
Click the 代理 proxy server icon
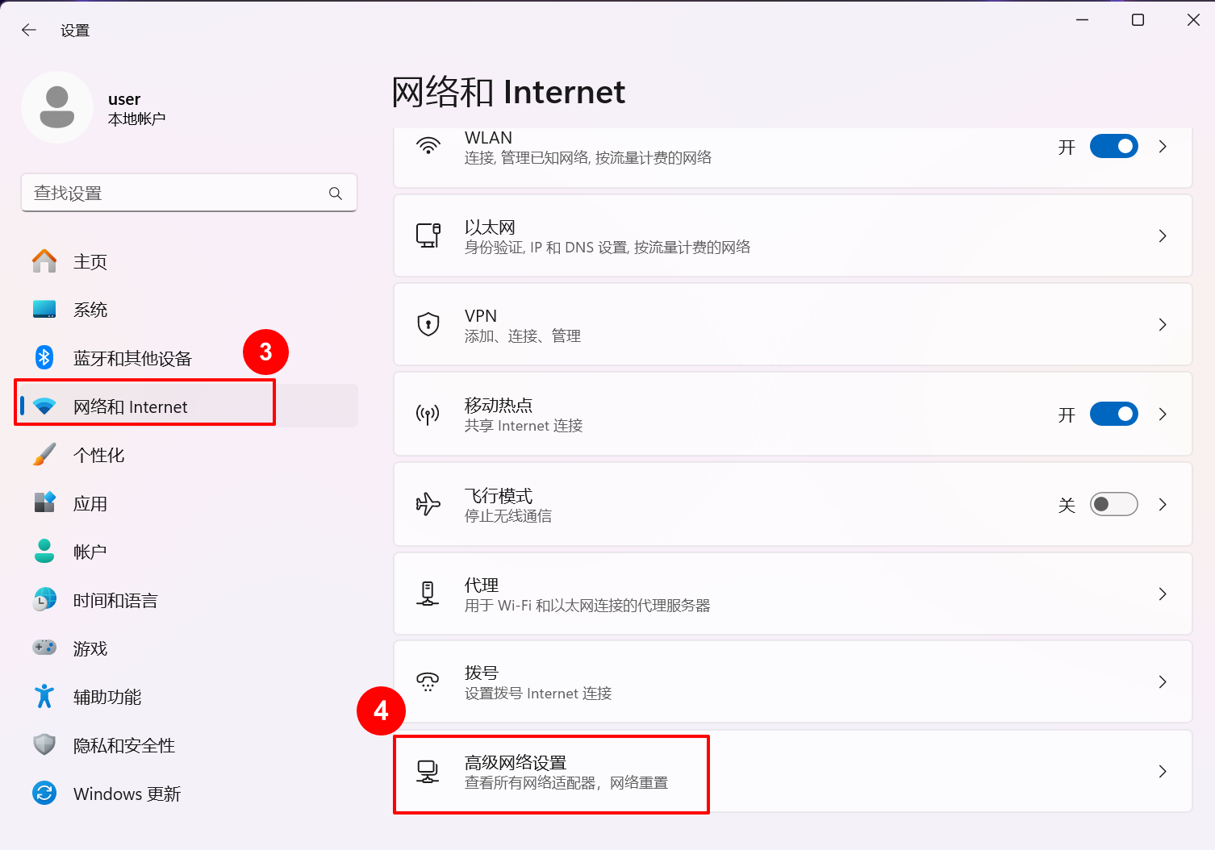(428, 594)
